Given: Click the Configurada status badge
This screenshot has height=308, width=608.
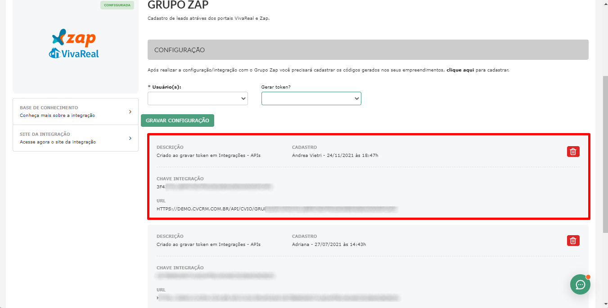Looking at the screenshot, I should tap(117, 5).
